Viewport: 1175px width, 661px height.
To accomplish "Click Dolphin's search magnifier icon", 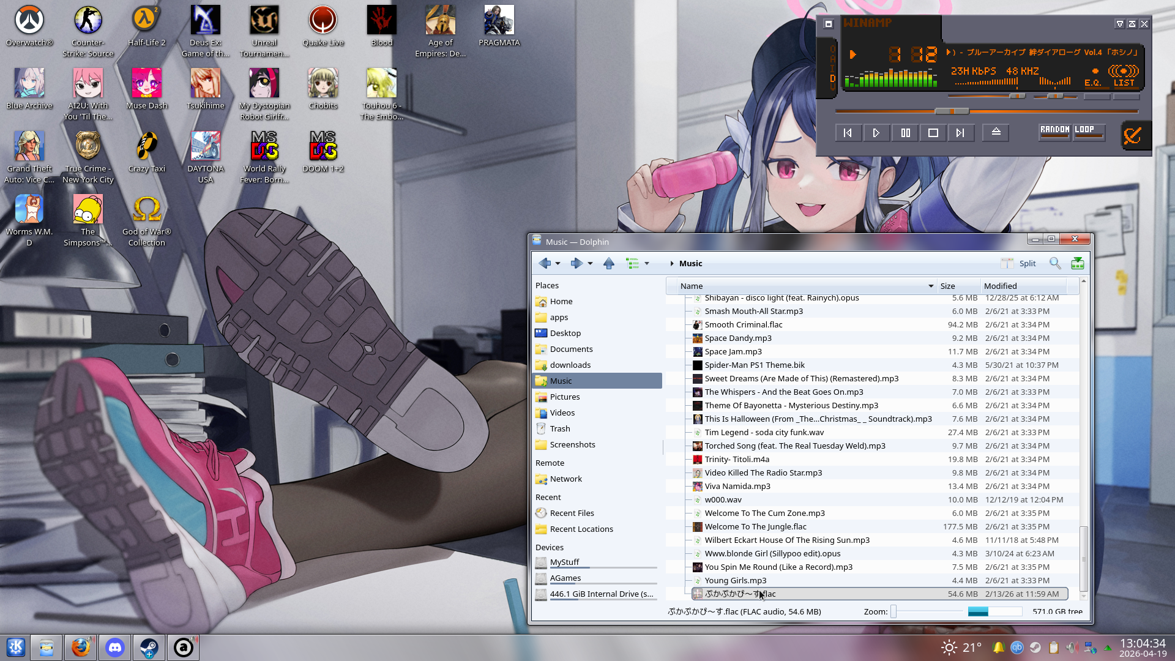I will [x=1055, y=263].
